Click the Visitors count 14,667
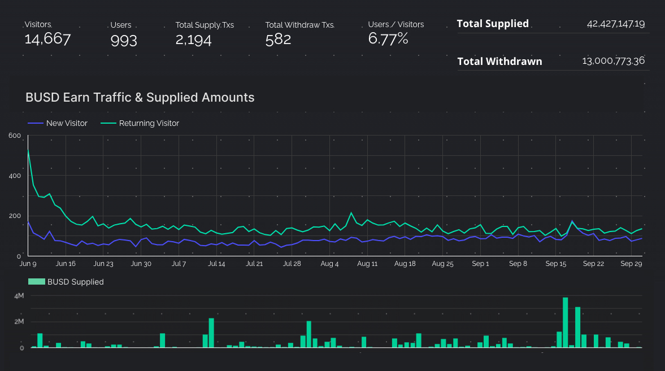The height and width of the screenshot is (371, 665). tap(47, 39)
